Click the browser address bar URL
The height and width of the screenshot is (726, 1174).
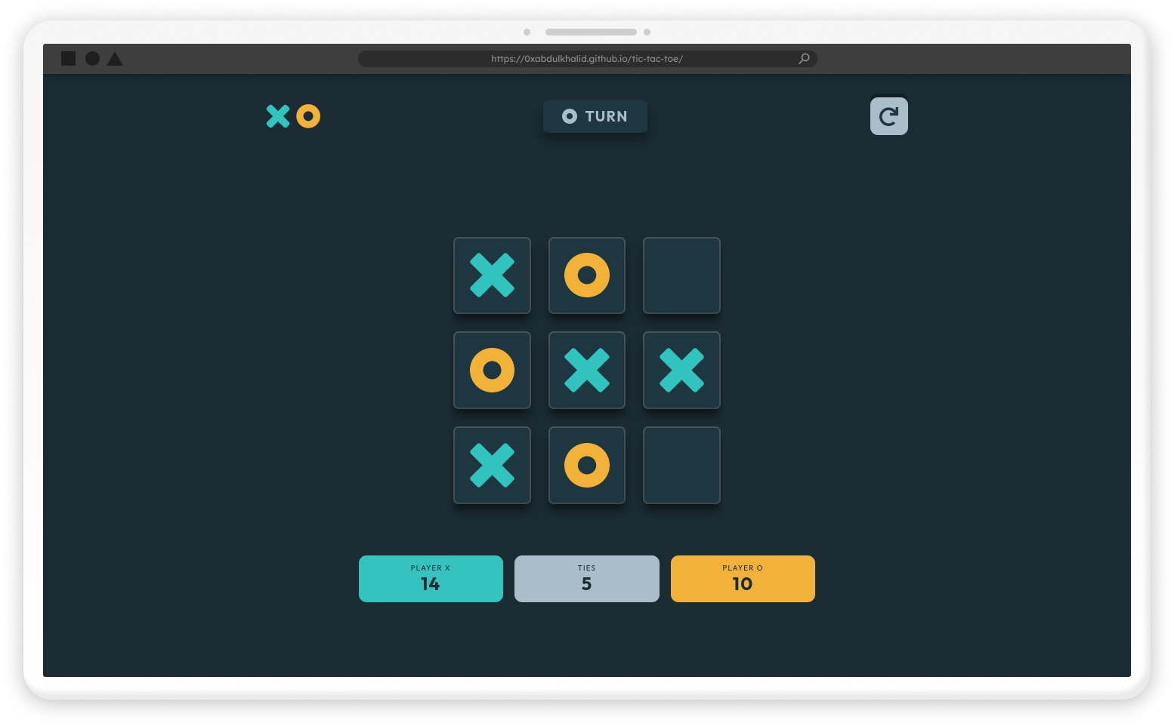tap(587, 59)
